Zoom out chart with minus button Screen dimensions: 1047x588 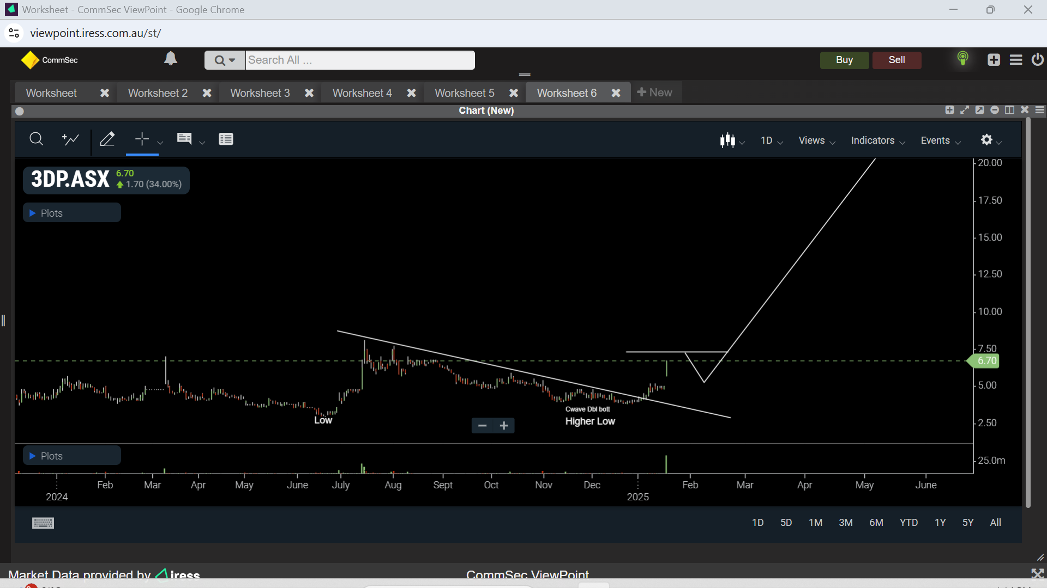[x=482, y=425]
